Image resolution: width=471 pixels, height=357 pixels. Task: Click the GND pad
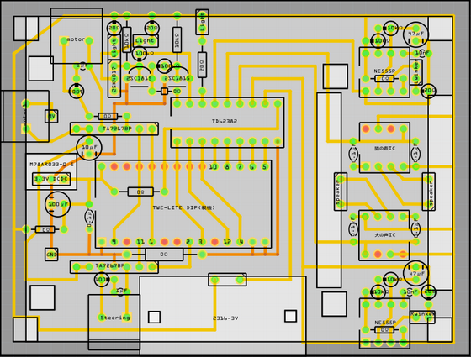click(x=51, y=255)
